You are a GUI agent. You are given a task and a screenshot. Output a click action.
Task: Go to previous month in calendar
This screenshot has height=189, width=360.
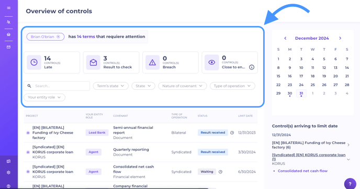coord(285,38)
